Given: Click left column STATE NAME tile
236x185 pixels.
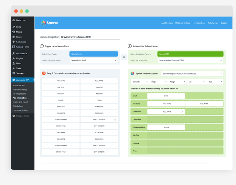Looking at the screenshot, I should tap(61, 133).
